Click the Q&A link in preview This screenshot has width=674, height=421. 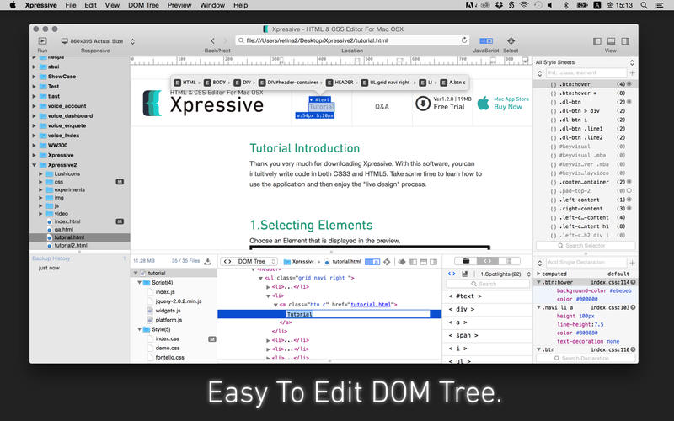pos(382,107)
